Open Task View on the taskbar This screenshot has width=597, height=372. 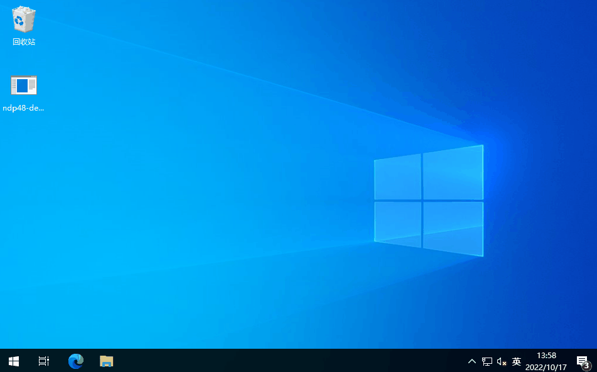coord(44,361)
